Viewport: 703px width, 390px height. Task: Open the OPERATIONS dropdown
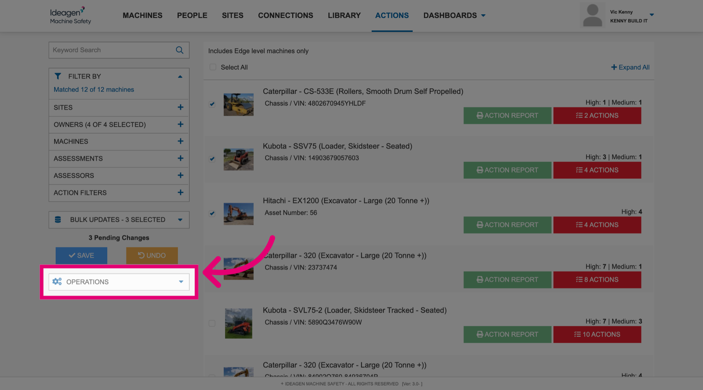(119, 282)
